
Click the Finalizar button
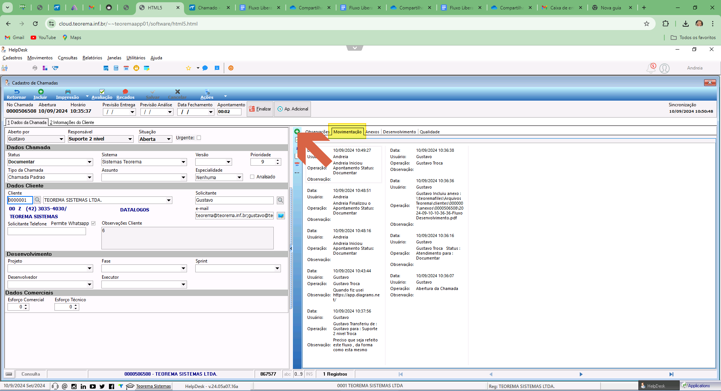coord(260,109)
